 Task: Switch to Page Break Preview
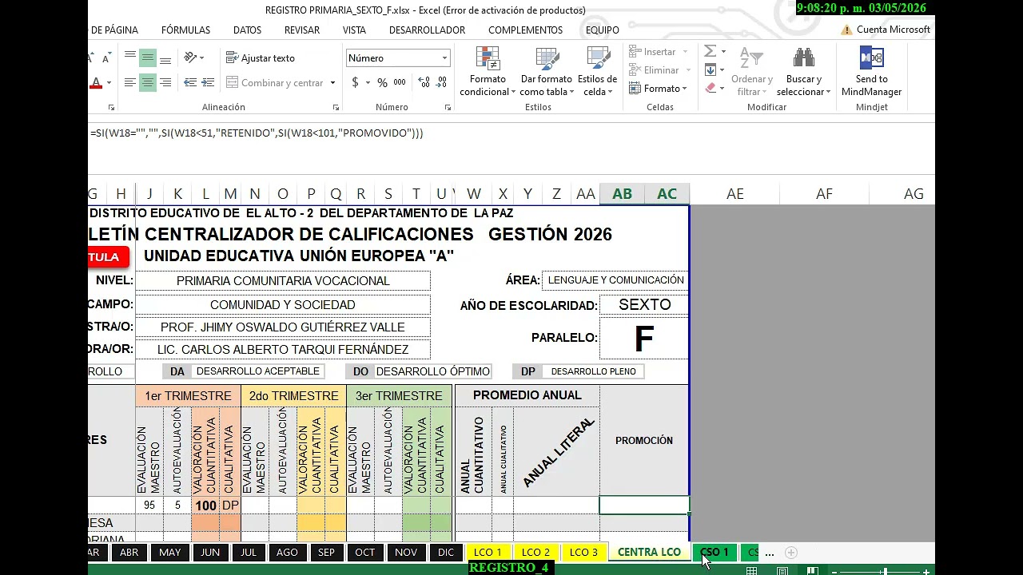pyautogui.click(x=812, y=571)
